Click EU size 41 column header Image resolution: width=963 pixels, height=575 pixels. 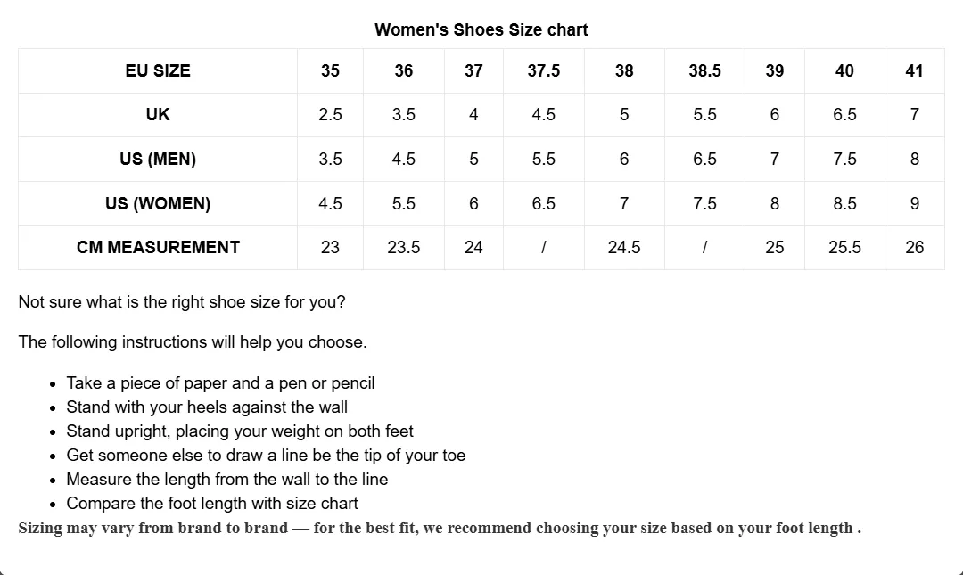pos(914,70)
